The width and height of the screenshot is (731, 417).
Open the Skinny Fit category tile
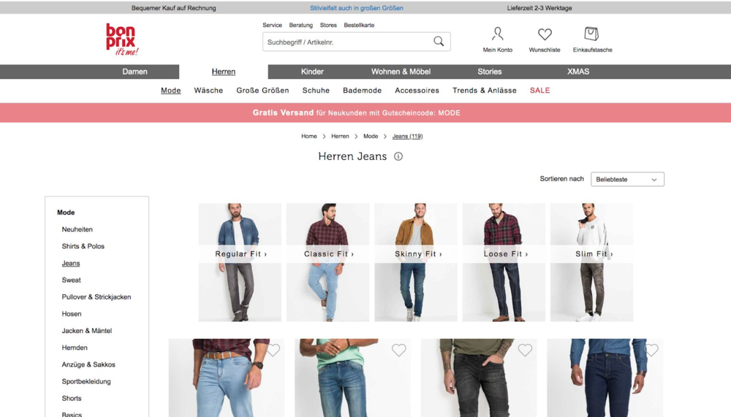416,262
